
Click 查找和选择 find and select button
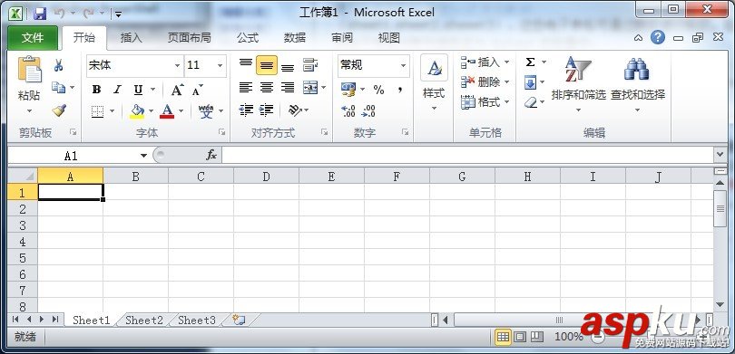click(x=638, y=84)
